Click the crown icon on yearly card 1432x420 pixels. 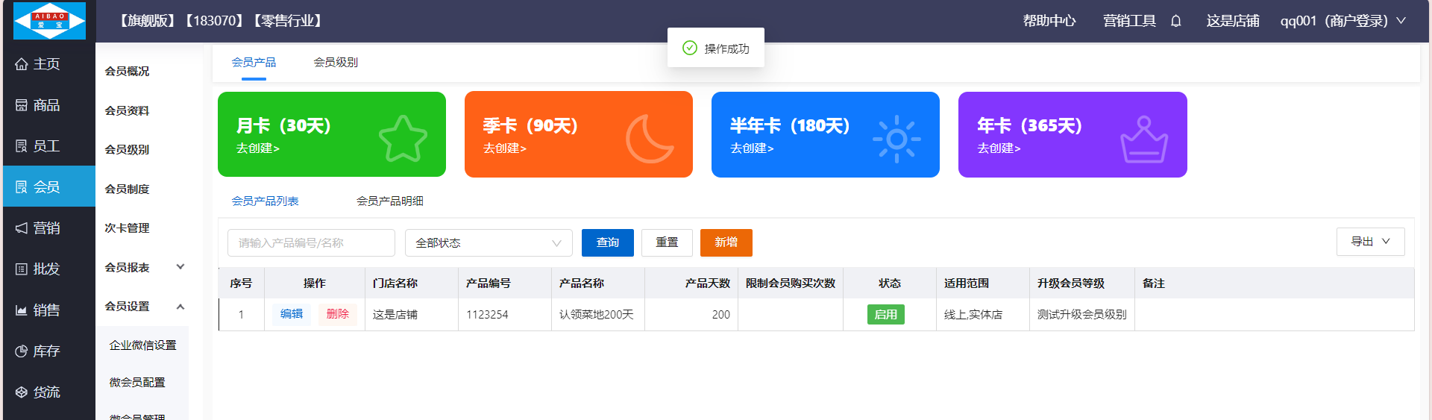(x=1143, y=140)
